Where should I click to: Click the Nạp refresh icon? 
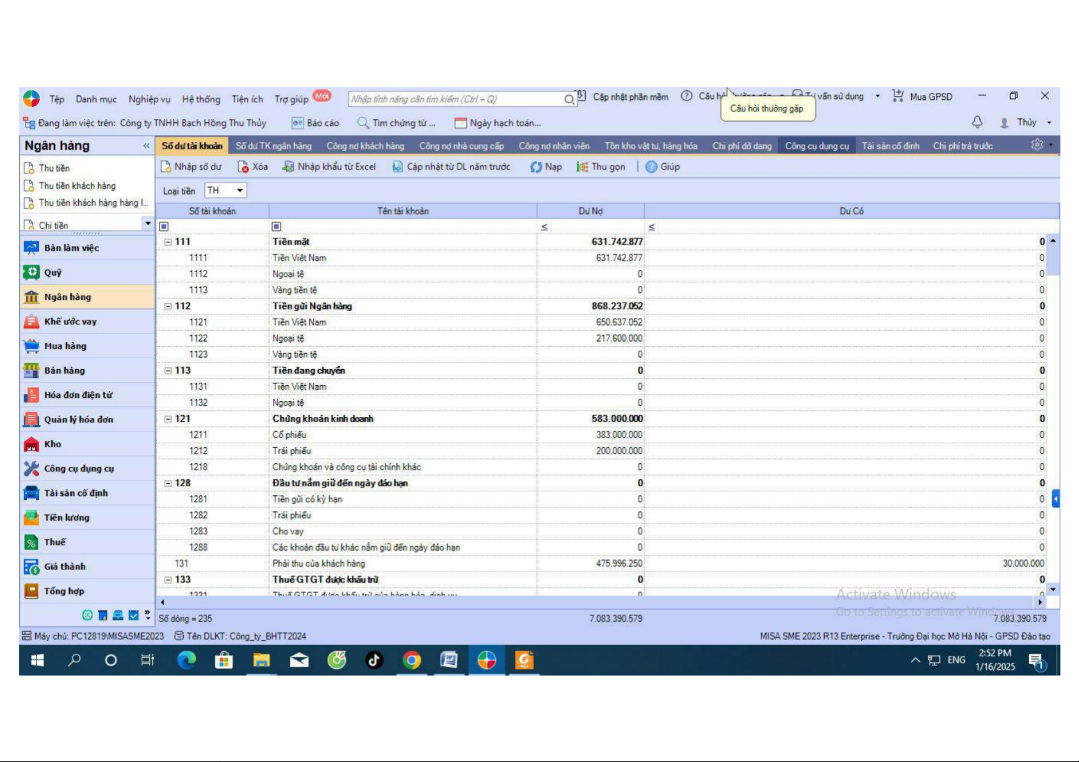click(x=536, y=167)
